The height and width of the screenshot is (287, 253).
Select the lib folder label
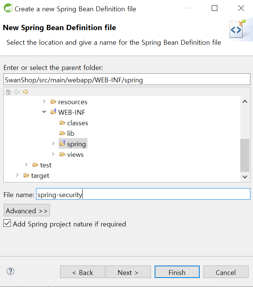[x=71, y=134]
